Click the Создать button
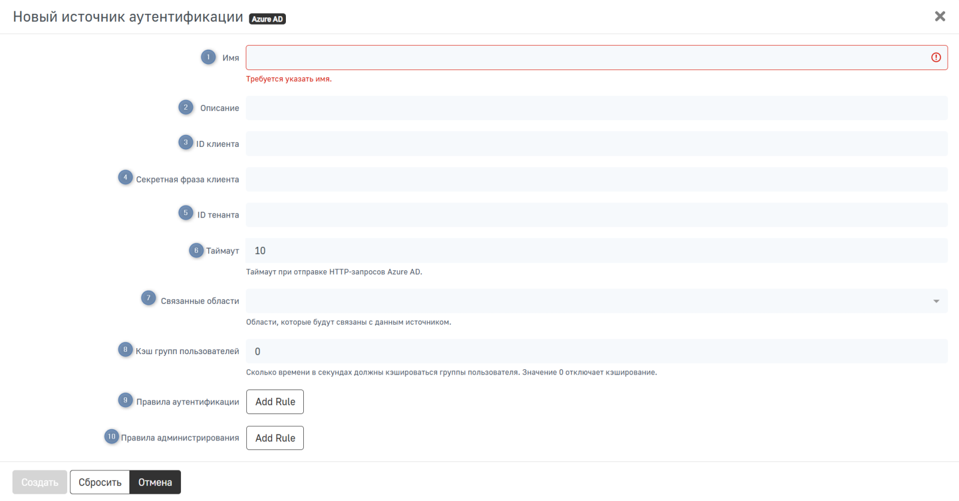This screenshot has height=501, width=959. pyautogui.click(x=40, y=482)
